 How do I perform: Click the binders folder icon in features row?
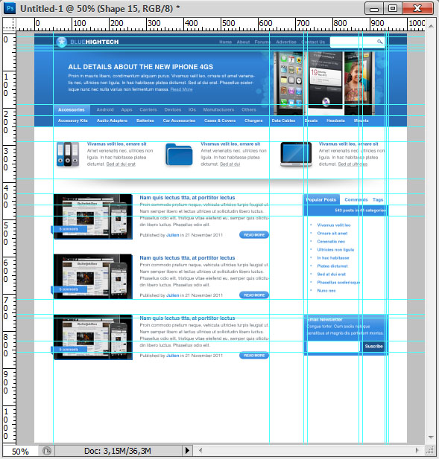[68, 154]
